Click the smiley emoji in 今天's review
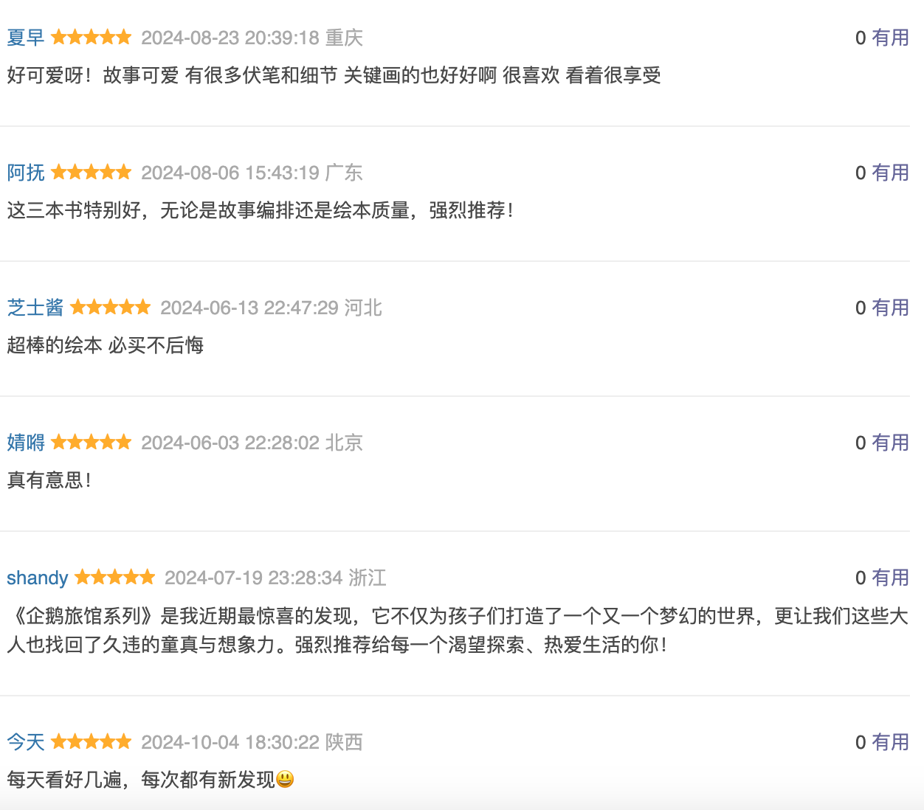Image resolution: width=924 pixels, height=810 pixels. 285,780
